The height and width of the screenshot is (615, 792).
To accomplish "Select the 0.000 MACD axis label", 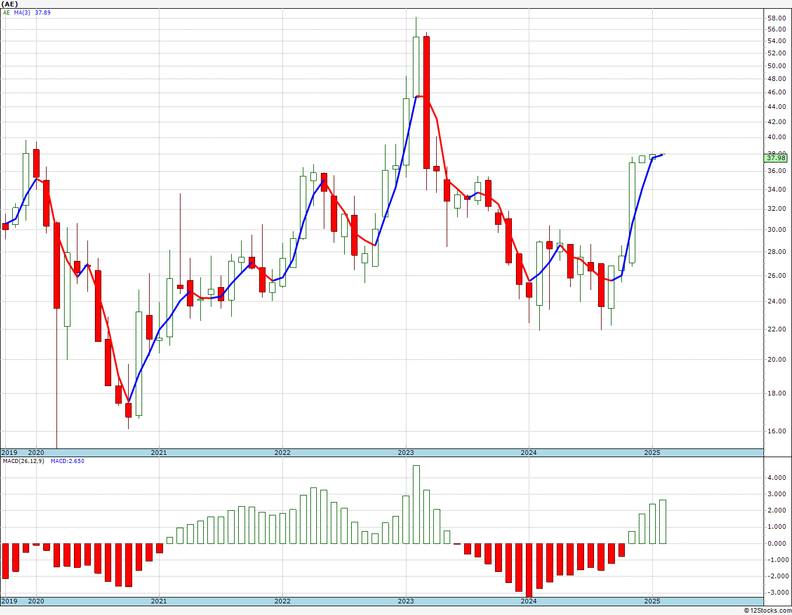I will 777,543.
